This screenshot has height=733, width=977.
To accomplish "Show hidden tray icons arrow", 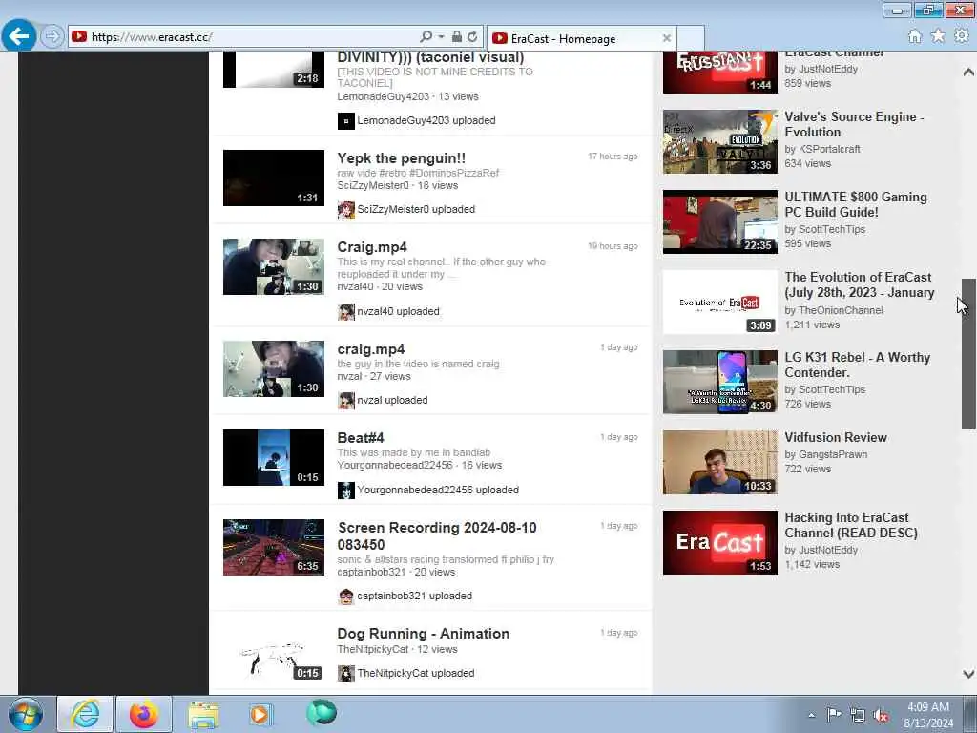I will (811, 715).
